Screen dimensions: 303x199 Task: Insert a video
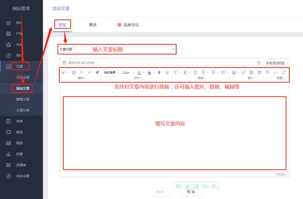pos(260,72)
